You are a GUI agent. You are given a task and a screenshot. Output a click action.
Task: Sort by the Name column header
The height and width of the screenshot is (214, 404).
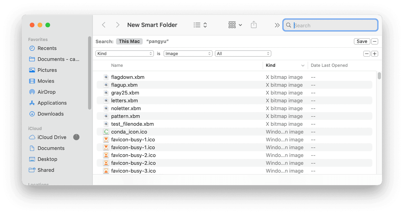tap(117, 65)
